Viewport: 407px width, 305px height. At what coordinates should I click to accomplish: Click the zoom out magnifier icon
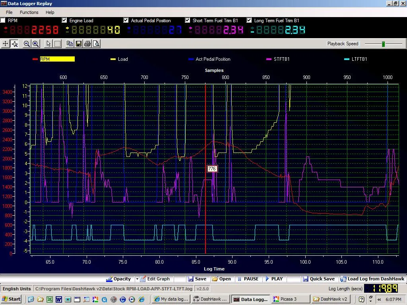pyautogui.click(x=27, y=44)
